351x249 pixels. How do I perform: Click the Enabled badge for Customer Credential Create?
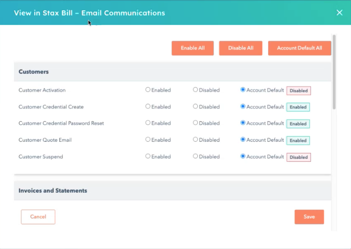pos(298,107)
